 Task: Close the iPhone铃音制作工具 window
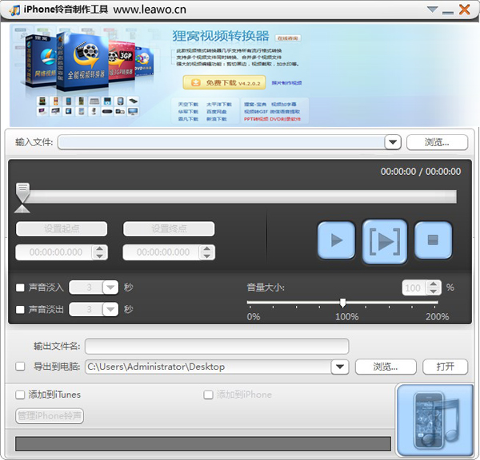tap(464, 10)
